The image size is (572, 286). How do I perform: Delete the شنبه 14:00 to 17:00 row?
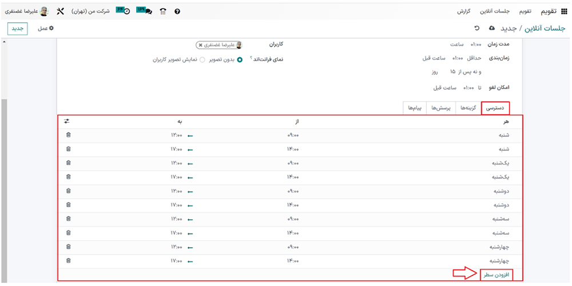[x=68, y=149]
